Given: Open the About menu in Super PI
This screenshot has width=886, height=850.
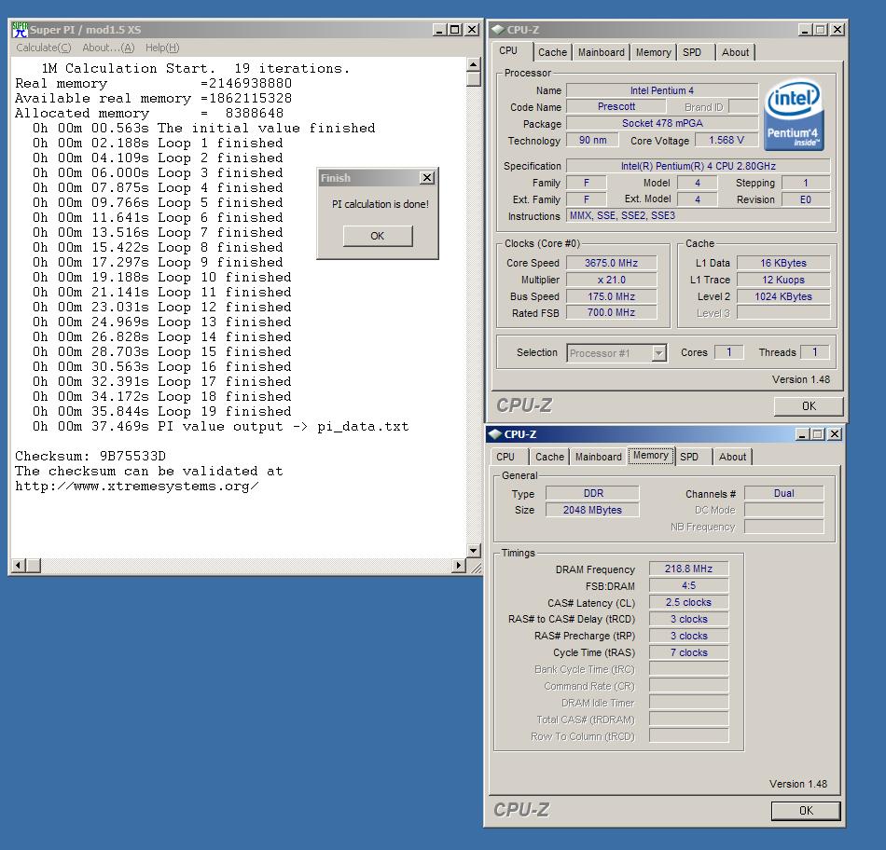Looking at the screenshot, I should point(108,48).
